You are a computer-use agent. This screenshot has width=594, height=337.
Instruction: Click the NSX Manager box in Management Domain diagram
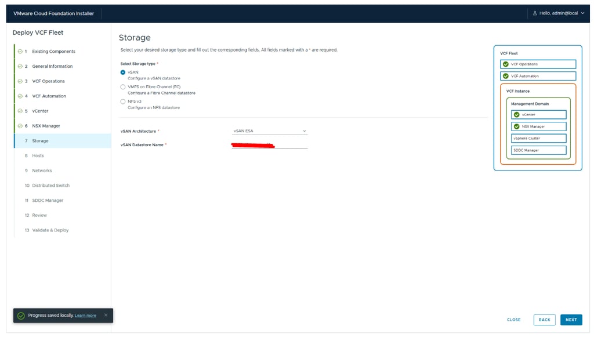[x=539, y=126]
